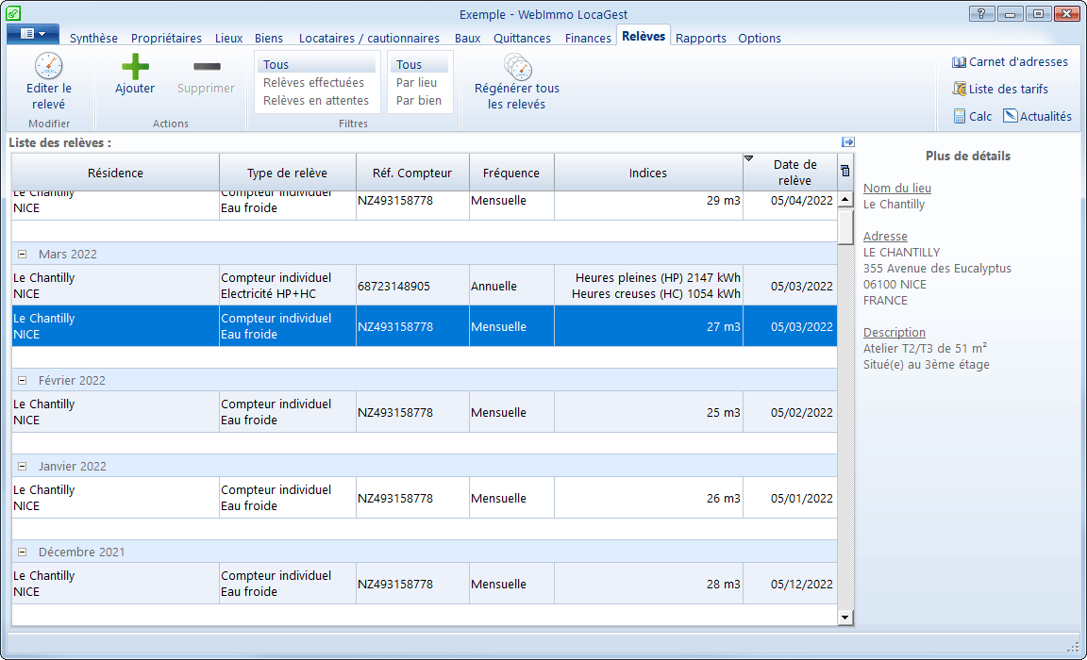Collapse the Février 2022 group
The image size is (1087, 660).
coord(22,381)
